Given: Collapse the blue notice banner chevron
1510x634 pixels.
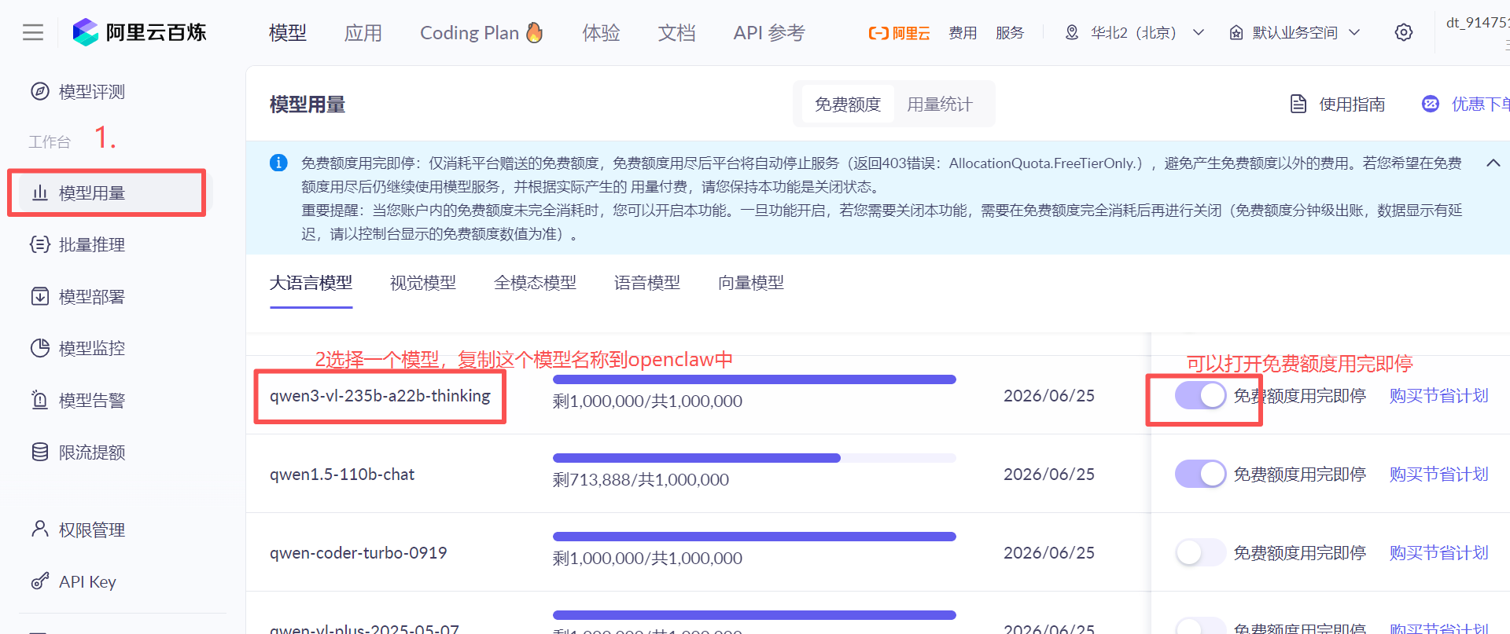Looking at the screenshot, I should tap(1493, 163).
